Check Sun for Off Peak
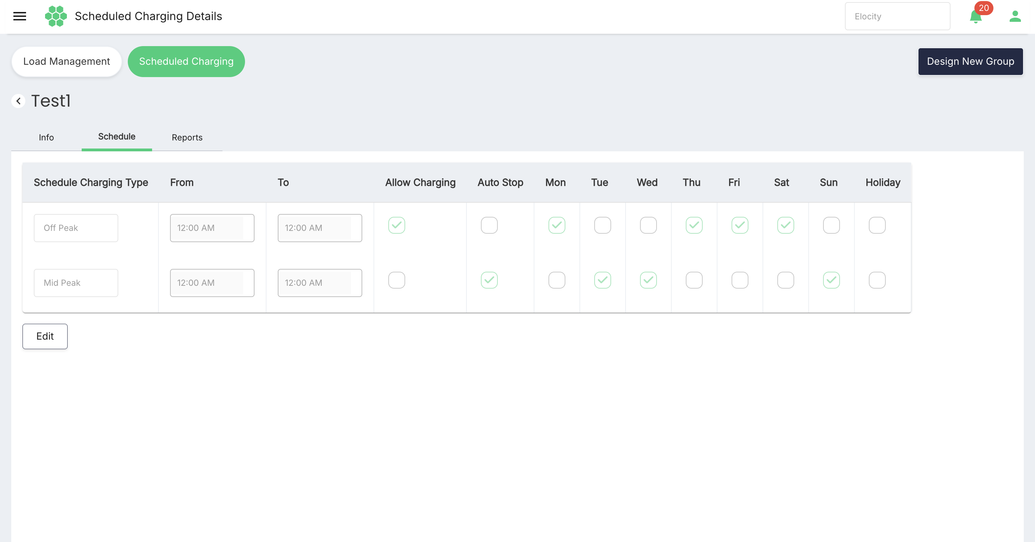This screenshot has width=1035, height=542. pyautogui.click(x=831, y=225)
